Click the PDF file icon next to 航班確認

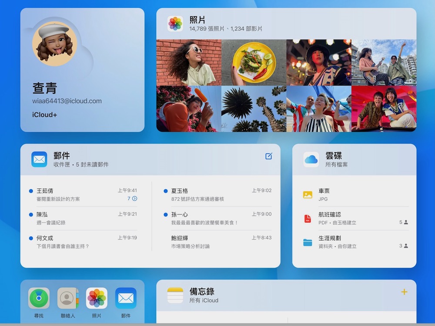click(x=308, y=219)
